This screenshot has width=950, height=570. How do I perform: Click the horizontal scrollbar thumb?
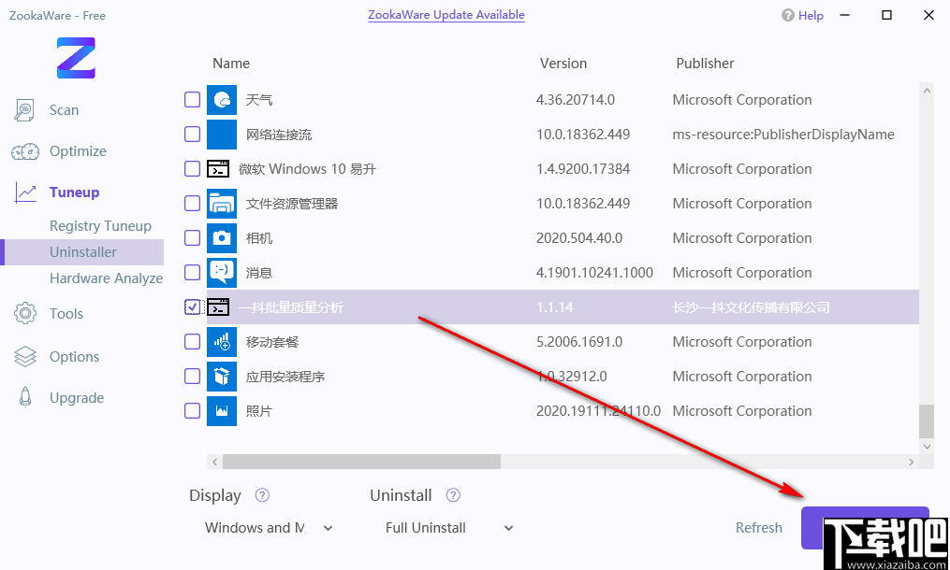(361, 462)
